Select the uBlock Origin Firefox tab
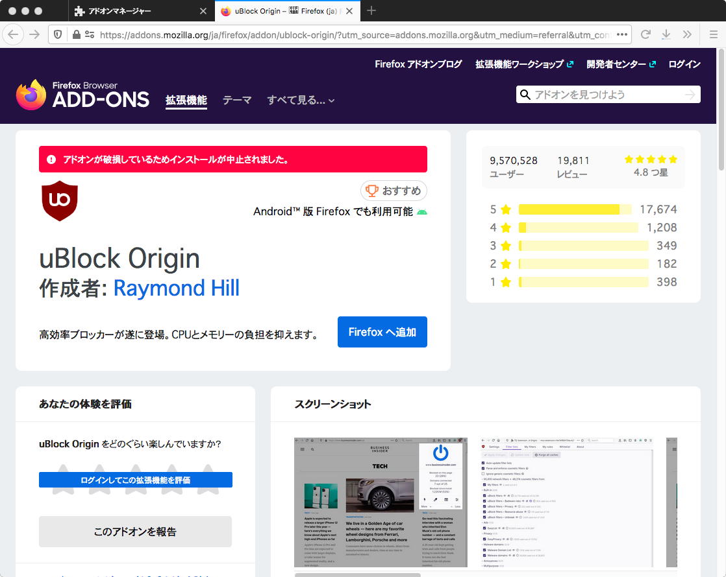 pos(287,10)
